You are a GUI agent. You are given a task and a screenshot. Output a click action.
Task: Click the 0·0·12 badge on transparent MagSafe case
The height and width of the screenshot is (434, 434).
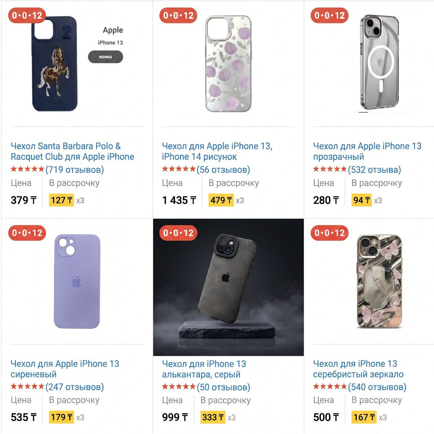(329, 16)
